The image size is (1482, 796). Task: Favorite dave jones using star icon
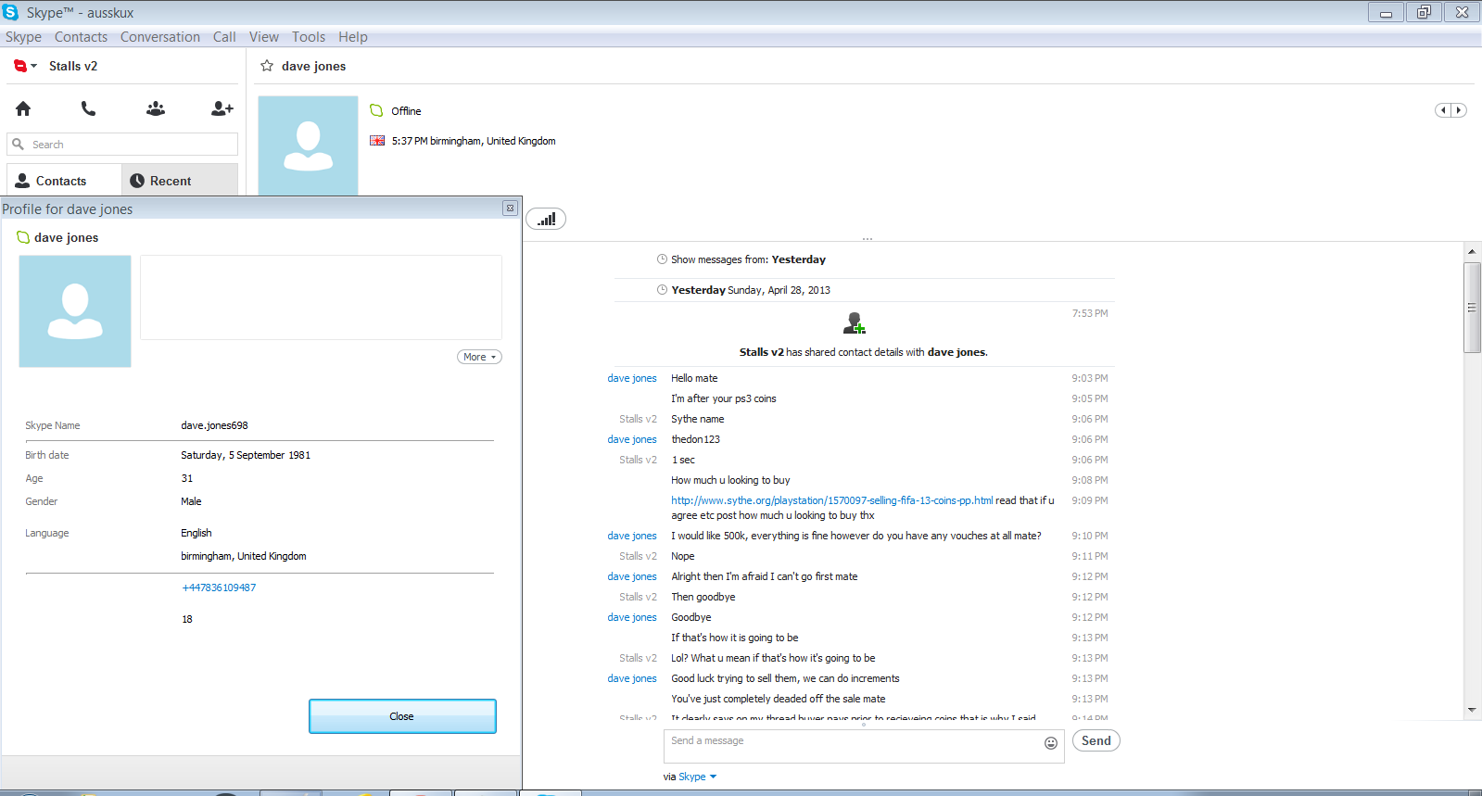coord(267,66)
